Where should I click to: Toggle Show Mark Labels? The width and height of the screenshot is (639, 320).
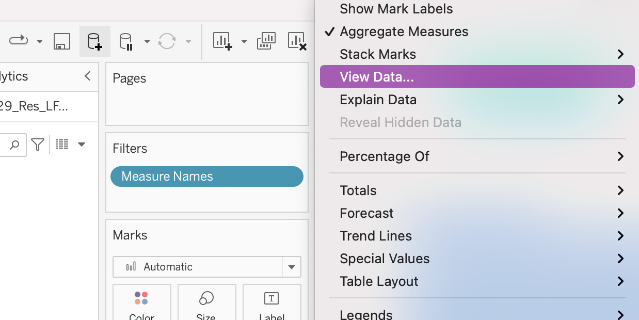(x=396, y=9)
